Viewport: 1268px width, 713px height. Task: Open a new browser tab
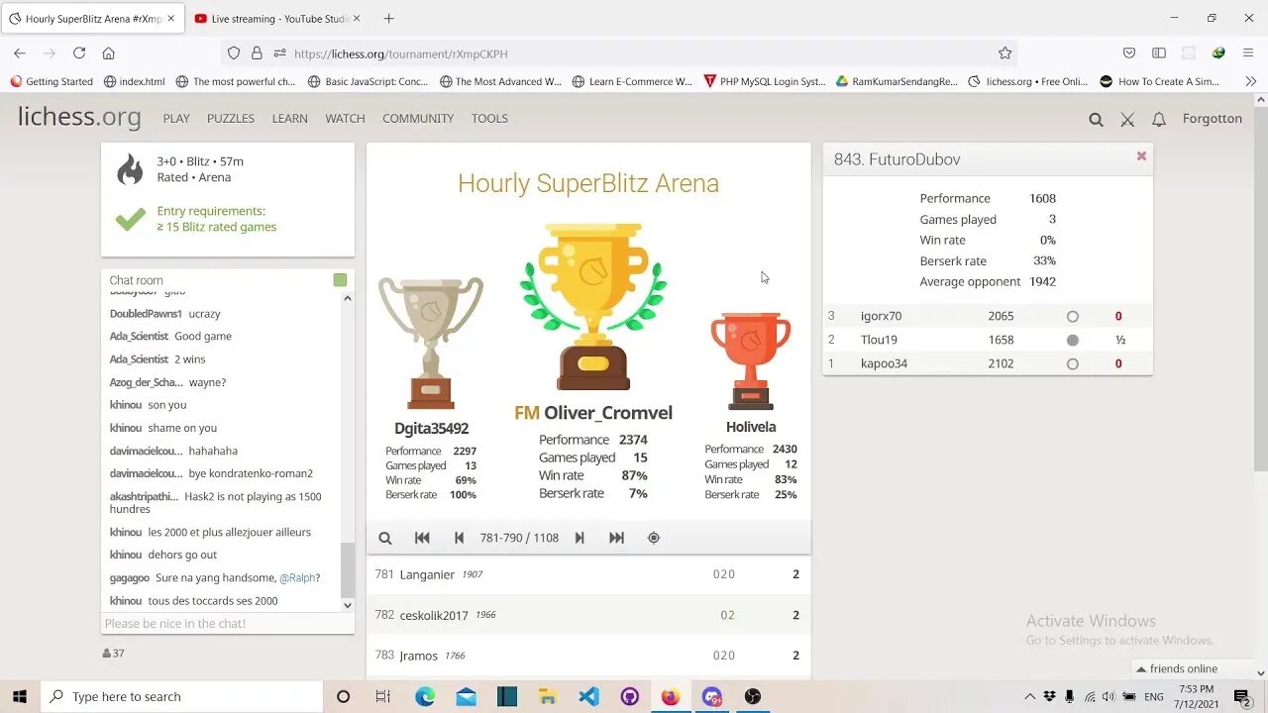388,19
